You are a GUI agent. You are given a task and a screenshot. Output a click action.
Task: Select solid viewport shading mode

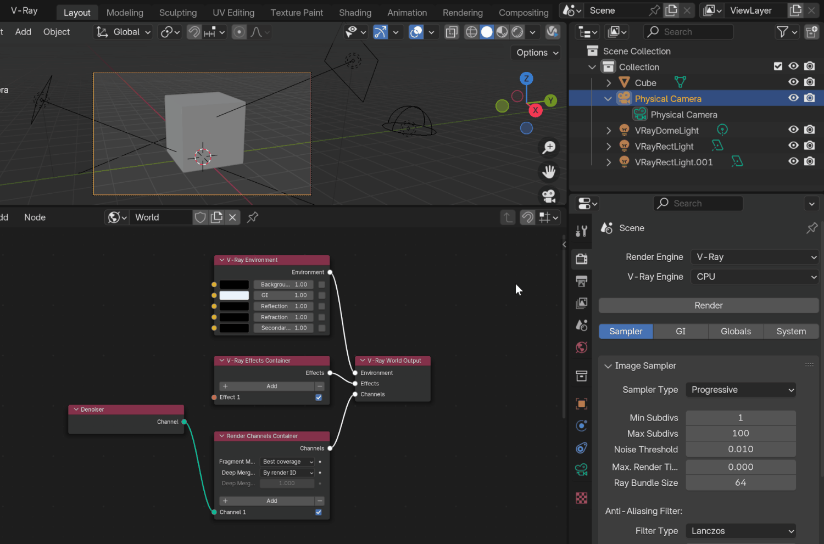(487, 32)
